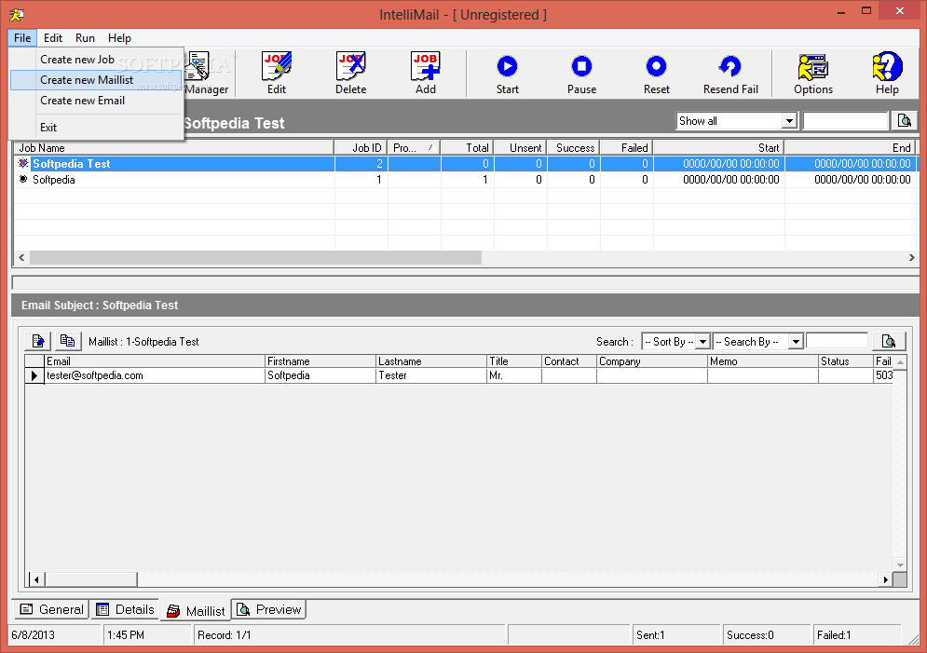Reset the selected job

point(656,74)
